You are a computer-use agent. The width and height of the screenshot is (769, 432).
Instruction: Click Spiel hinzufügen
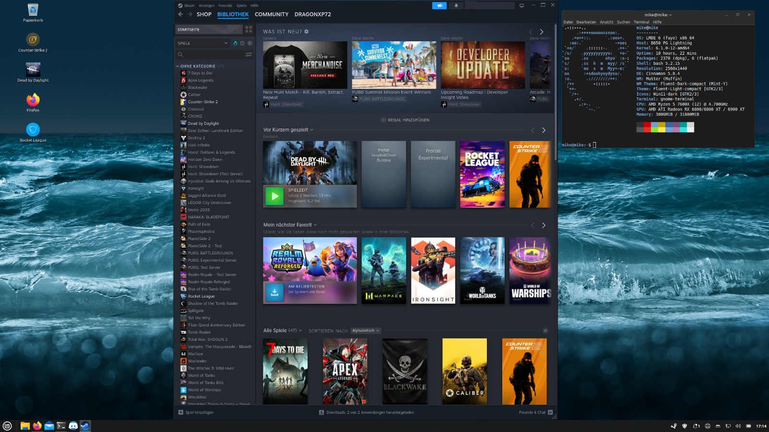click(199, 412)
